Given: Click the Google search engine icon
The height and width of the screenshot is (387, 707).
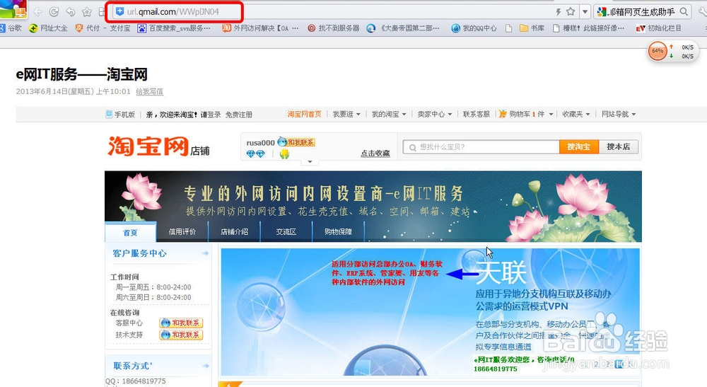Looking at the screenshot, I should pos(602,12).
